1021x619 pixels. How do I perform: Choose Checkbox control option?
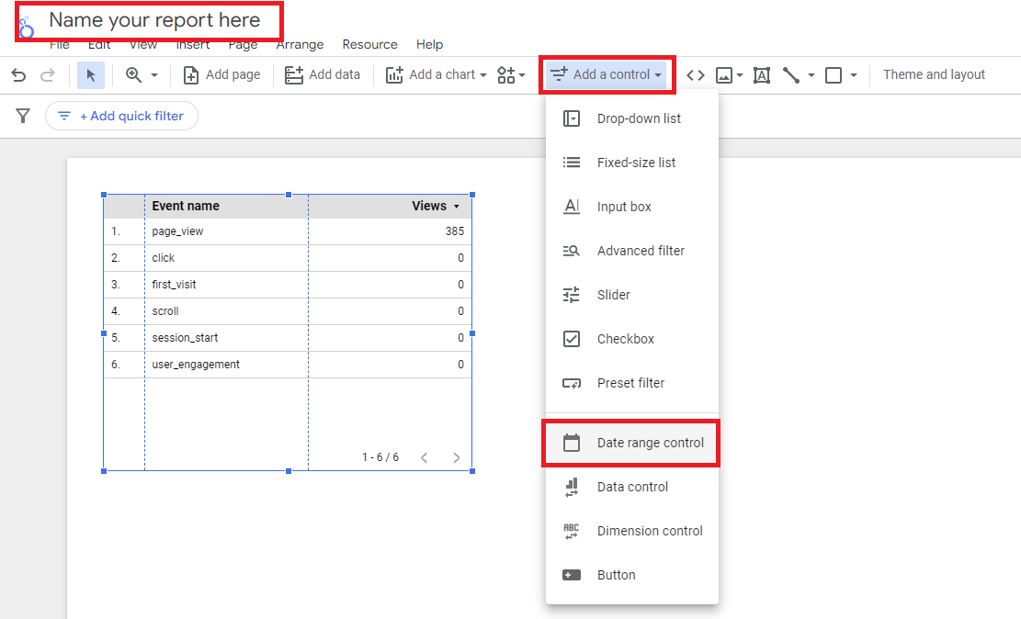(x=632, y=339)
